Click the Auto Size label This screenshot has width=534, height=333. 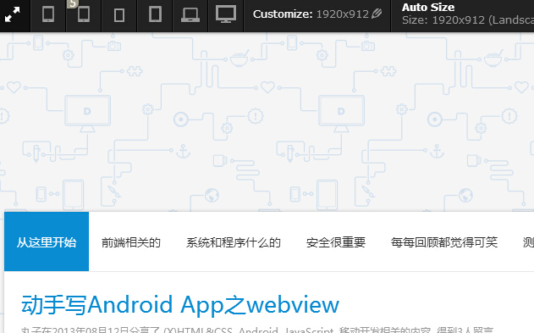pyautogui.click(x=428, y=7)
